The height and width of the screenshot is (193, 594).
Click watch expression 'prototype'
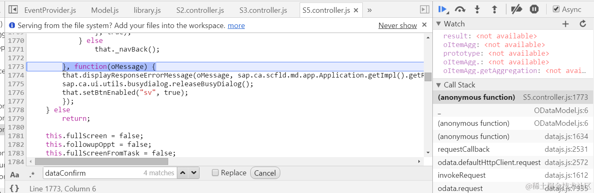click(462, 53)
